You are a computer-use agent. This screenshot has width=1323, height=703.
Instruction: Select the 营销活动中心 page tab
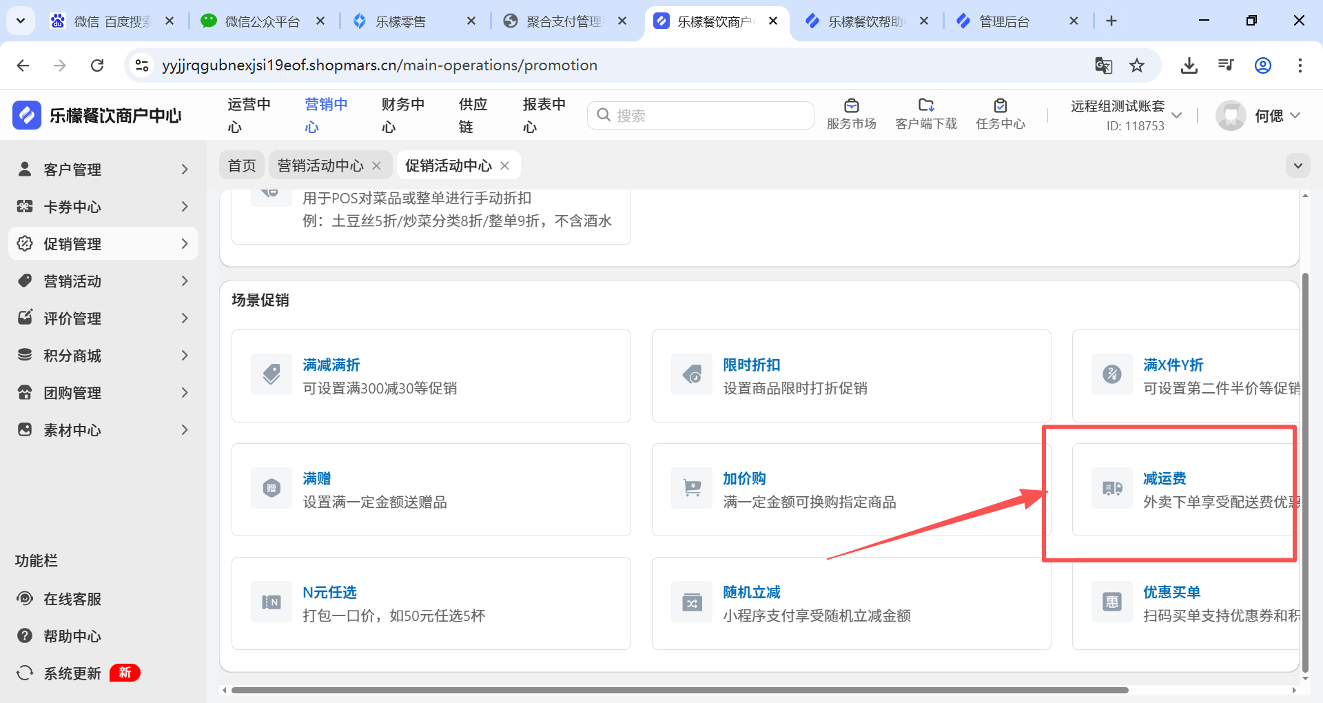click(320, 165)
